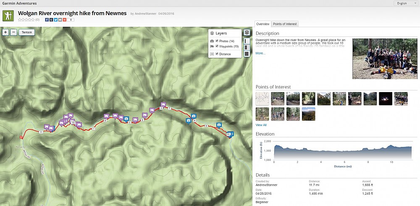This screenshot has width=420, height=206.
Task: Open waypoint flag above distance marker 3
Action: tap(163, 104)
